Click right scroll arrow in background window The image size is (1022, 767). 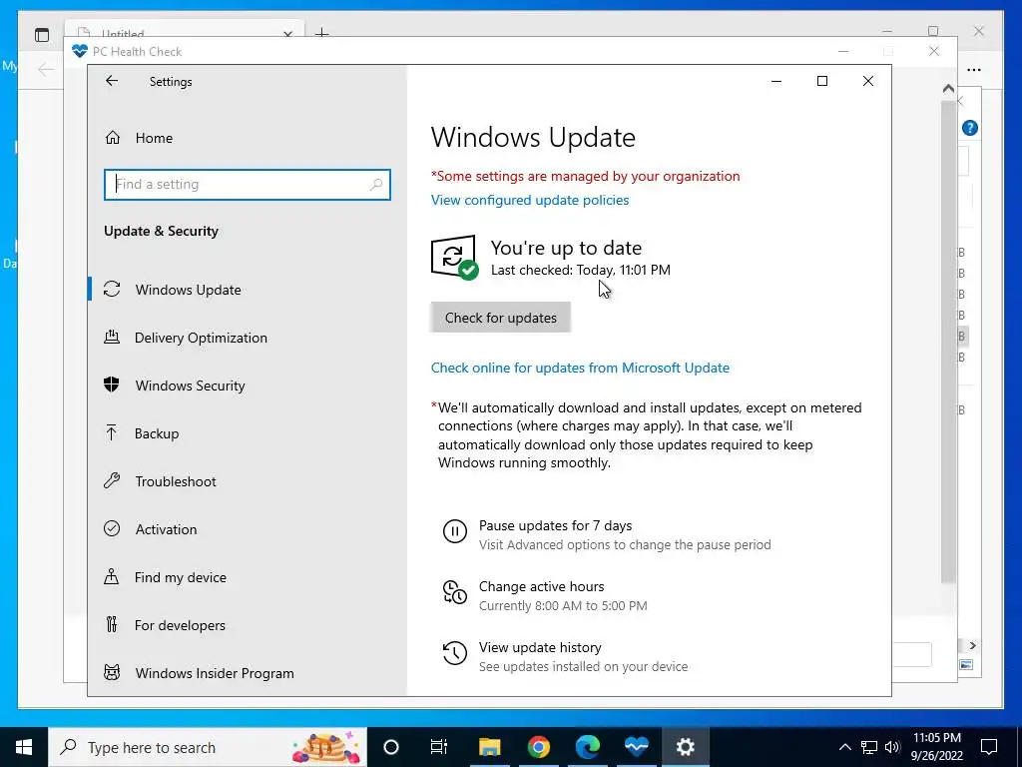coord(972,646)
